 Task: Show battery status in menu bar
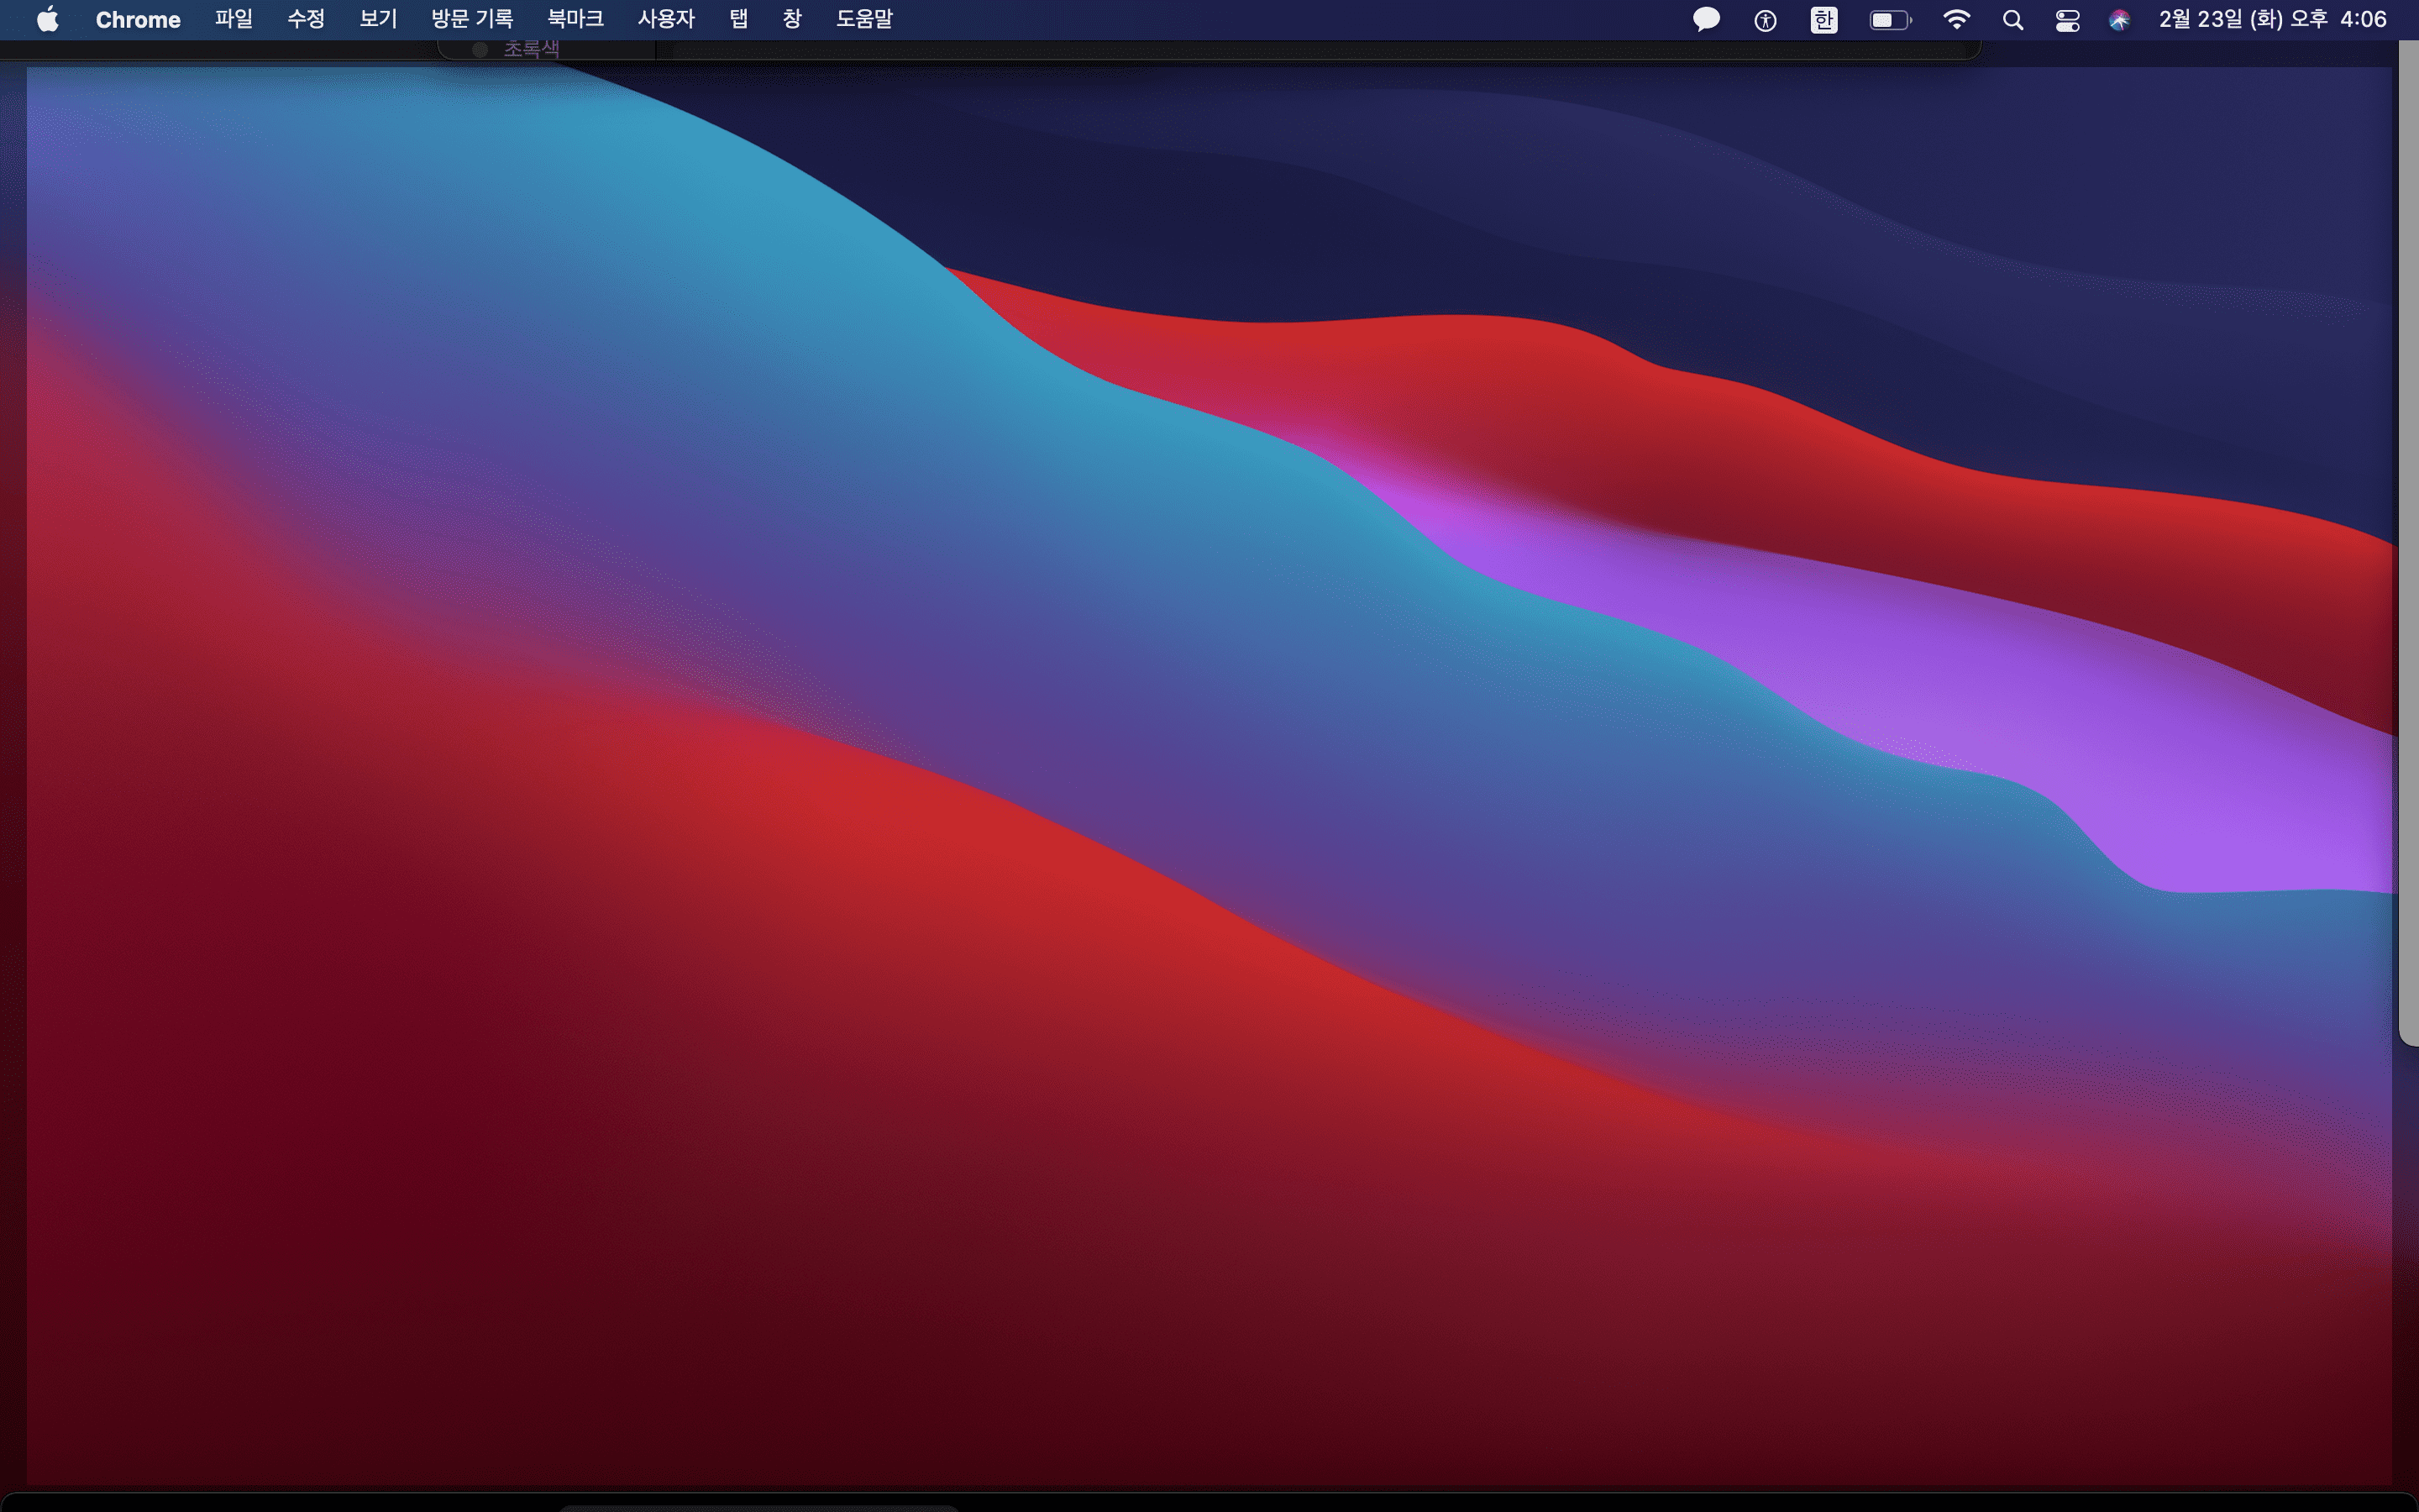(1889, 20)
